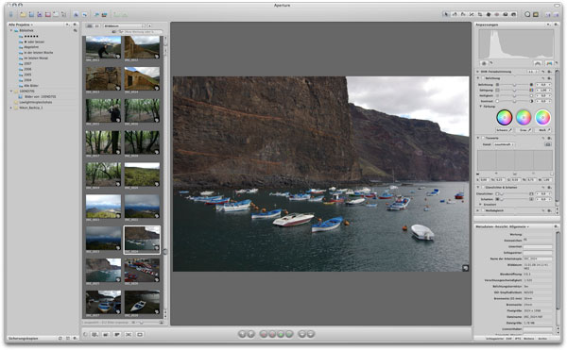
Task: Switch to the IPTC metadata tab
Action: [518, 339]
